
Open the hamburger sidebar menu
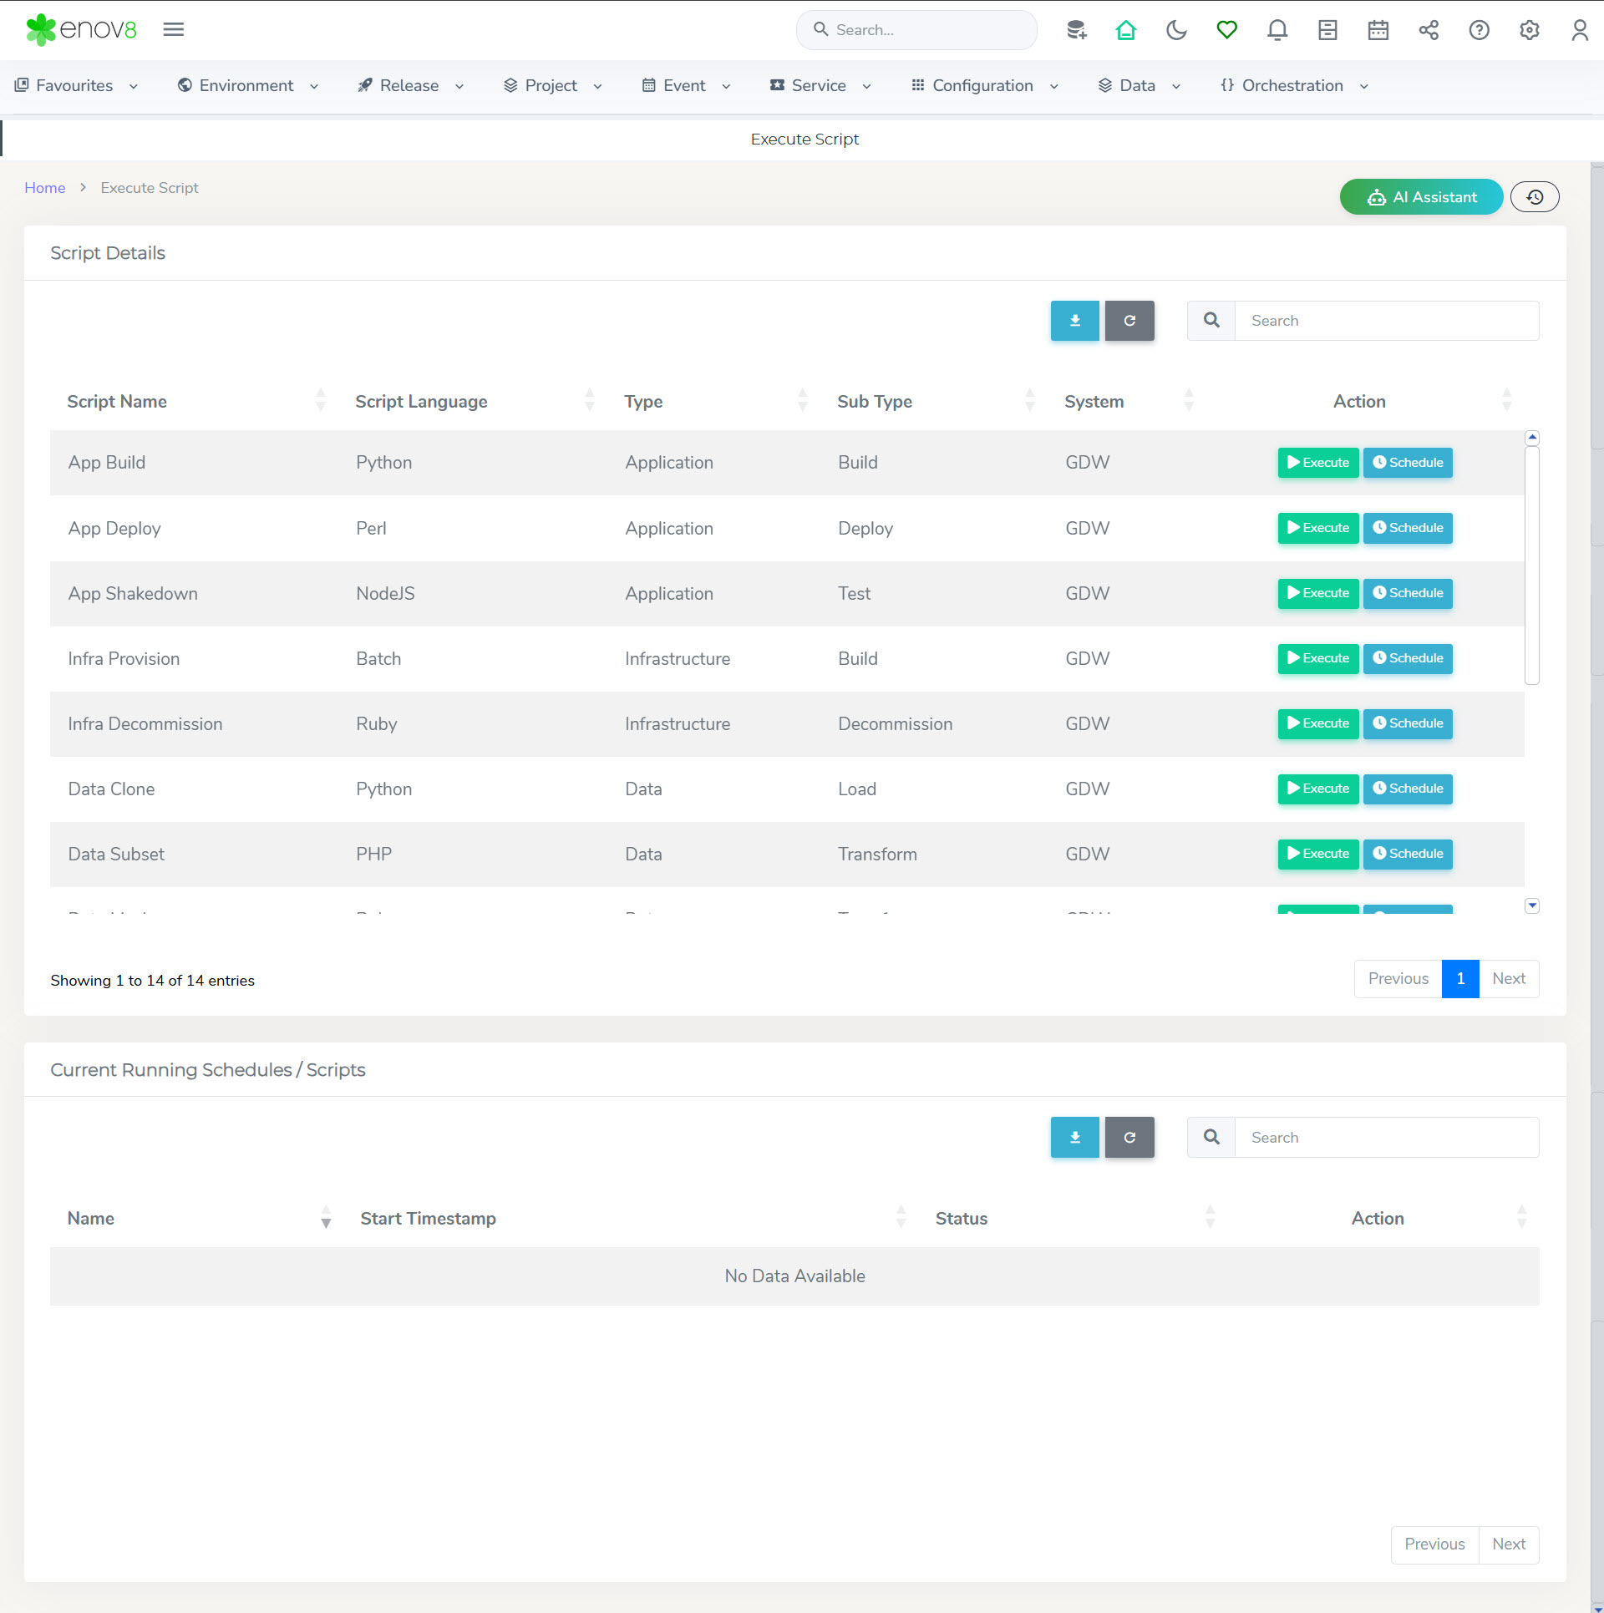click(174, 29)
